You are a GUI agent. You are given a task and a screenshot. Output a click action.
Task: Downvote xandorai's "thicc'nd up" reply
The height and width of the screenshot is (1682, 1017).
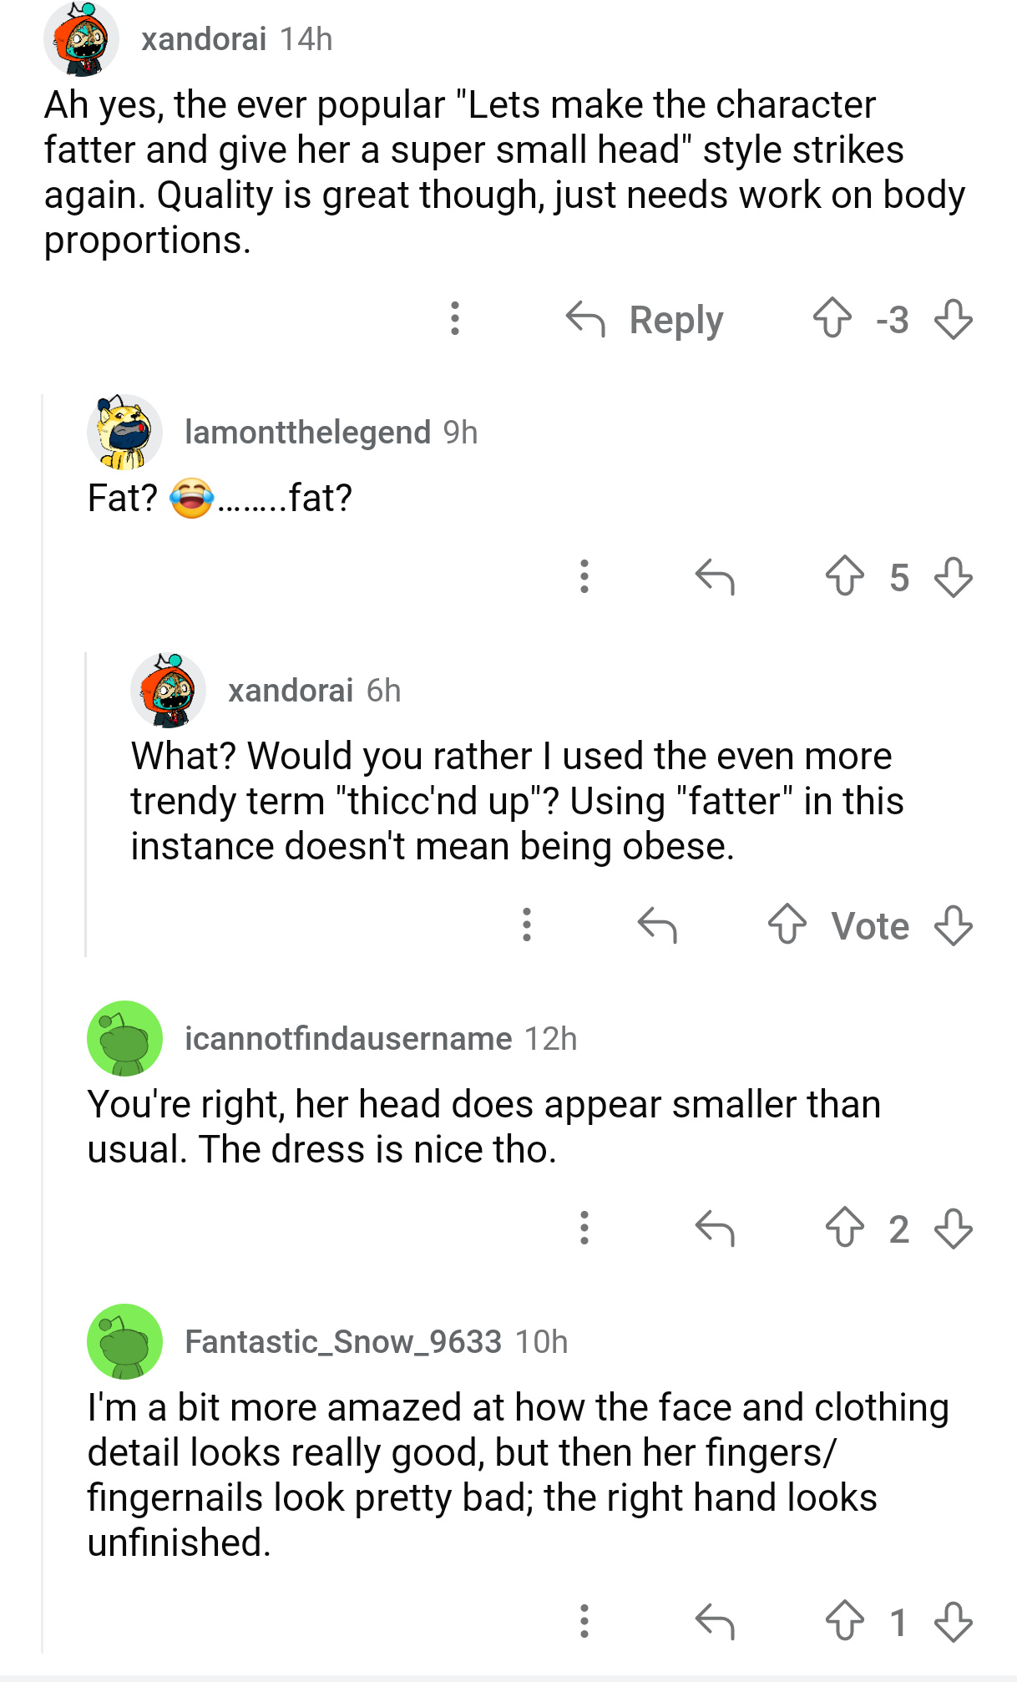pos(953,925)
